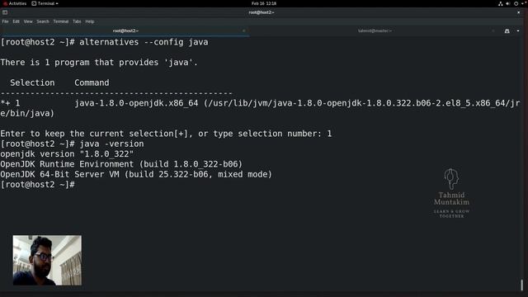Image resolution: width=528 pixels, height=297 pixels.
Task: Close the terminal window
Action: (x=519, y=12)
